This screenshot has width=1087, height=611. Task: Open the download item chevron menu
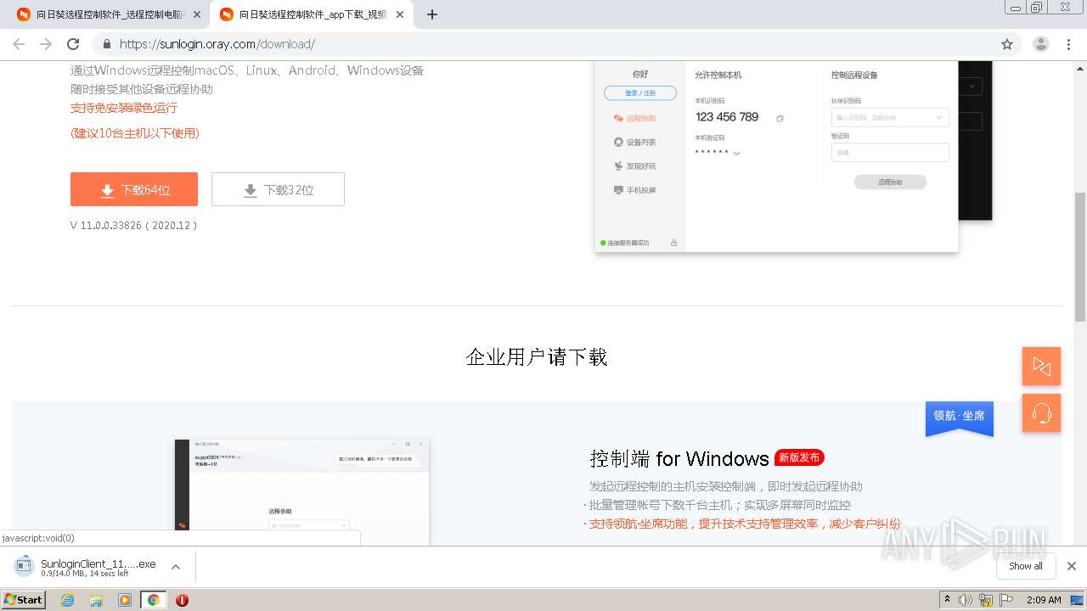(x=176, y=567)
